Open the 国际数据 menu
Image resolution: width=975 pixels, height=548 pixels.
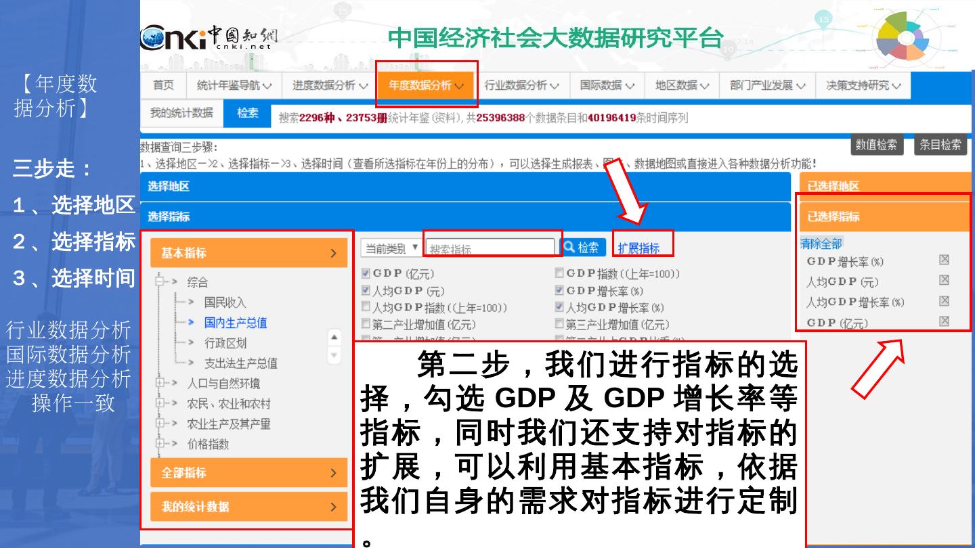tap(607, 85)
